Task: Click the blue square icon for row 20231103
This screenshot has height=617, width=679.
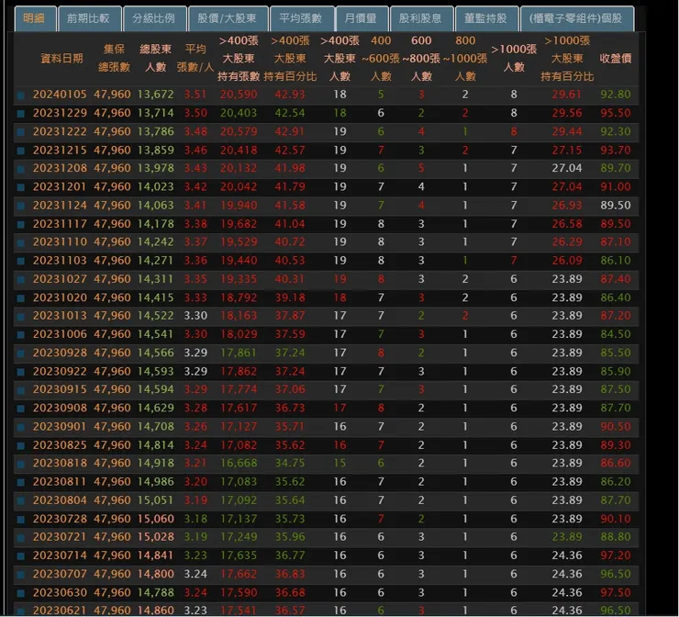Action: (20, 261)
